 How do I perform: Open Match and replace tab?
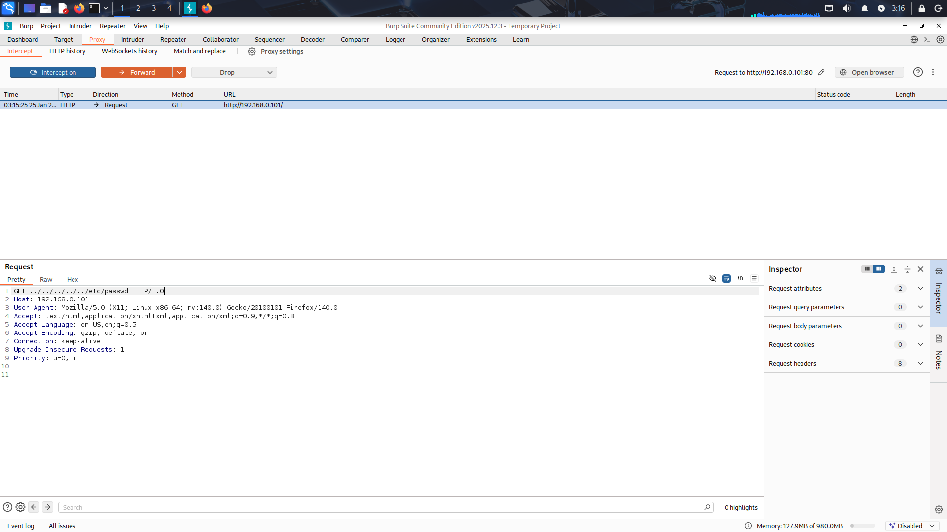click(x=200, y=51)
